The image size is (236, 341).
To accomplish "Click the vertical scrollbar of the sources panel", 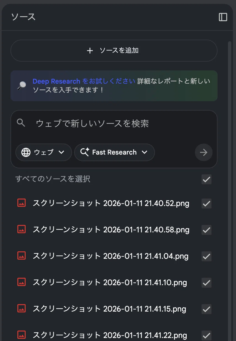I will (229, 190).
